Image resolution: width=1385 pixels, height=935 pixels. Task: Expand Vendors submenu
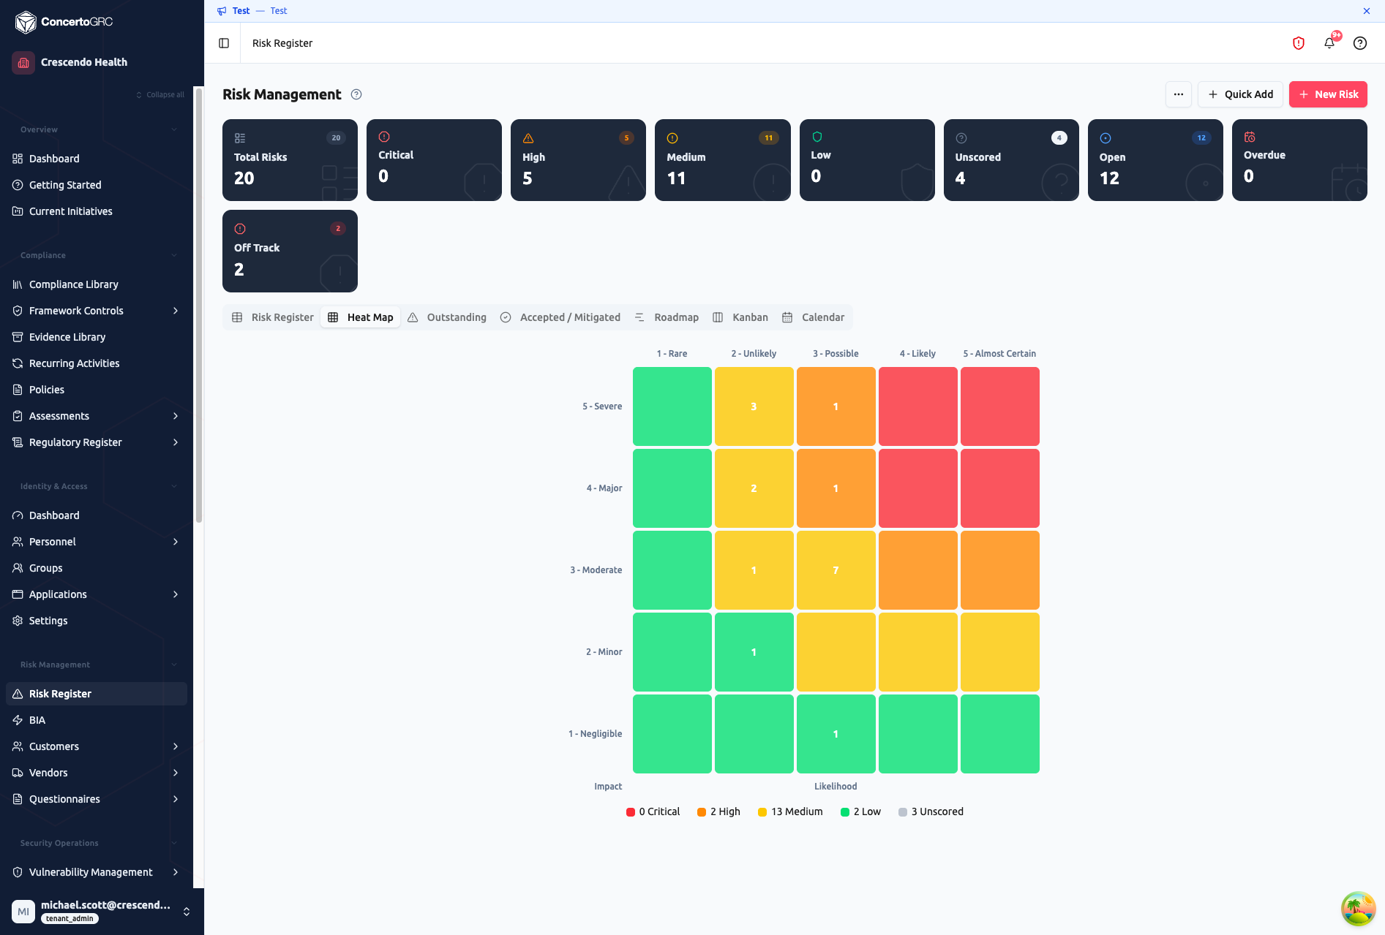[176, 773]
